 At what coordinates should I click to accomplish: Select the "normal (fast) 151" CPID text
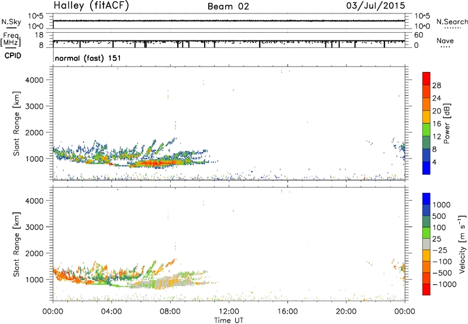(x=88, y=58)
